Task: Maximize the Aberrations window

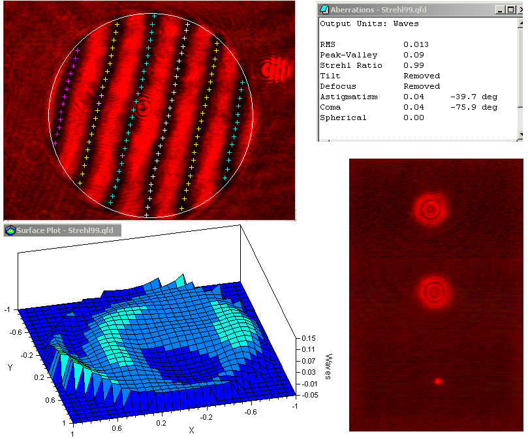Action: 511,10
